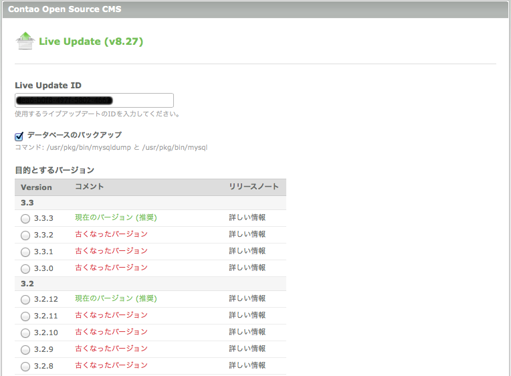Select version 3.2.8 radio button
The width and height of the screenshot is (511, 376).
tap(25, 367)
